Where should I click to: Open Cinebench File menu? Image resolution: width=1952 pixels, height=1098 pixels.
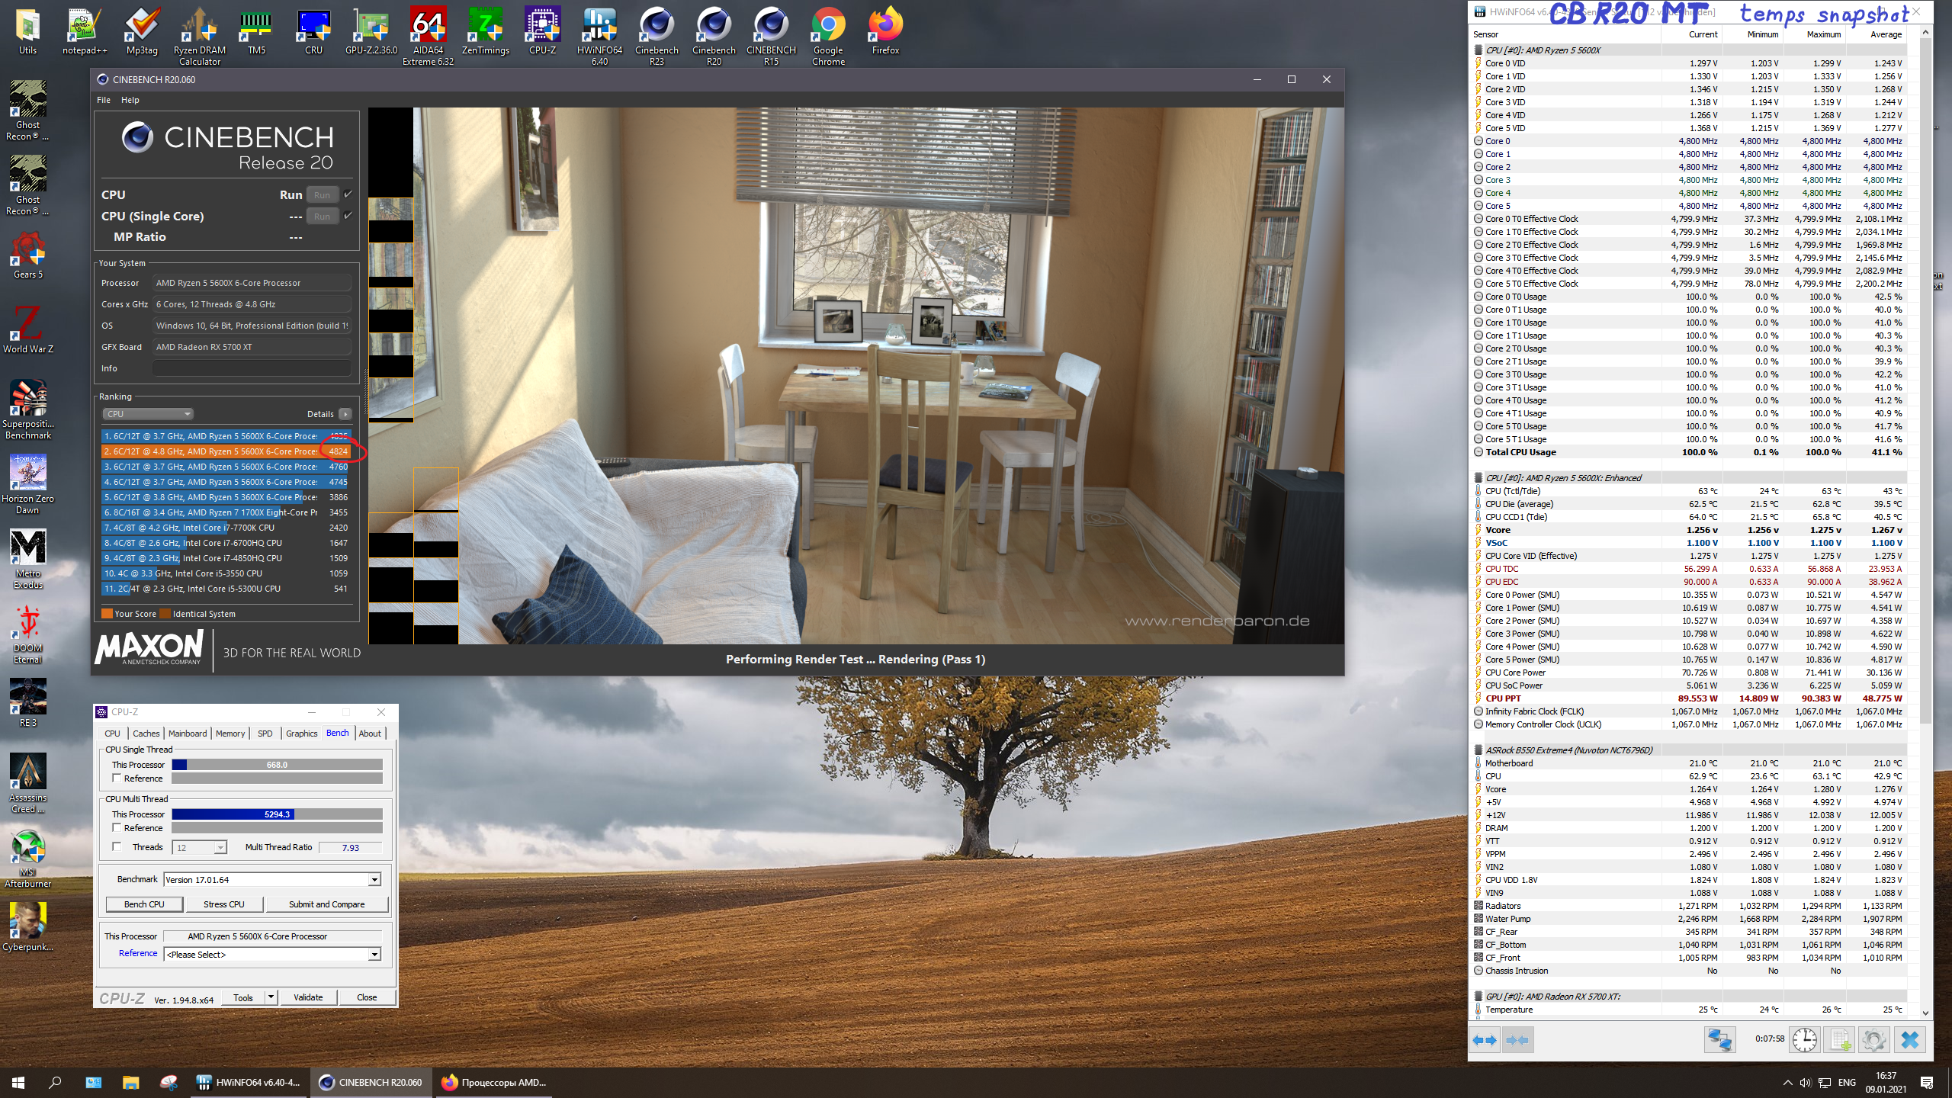[104, 100]
